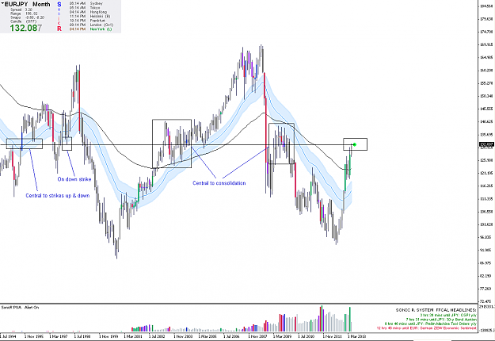Click the 1 Mar 2005 date label
This screenshot has height=341, width=495.
coord(208,336)
